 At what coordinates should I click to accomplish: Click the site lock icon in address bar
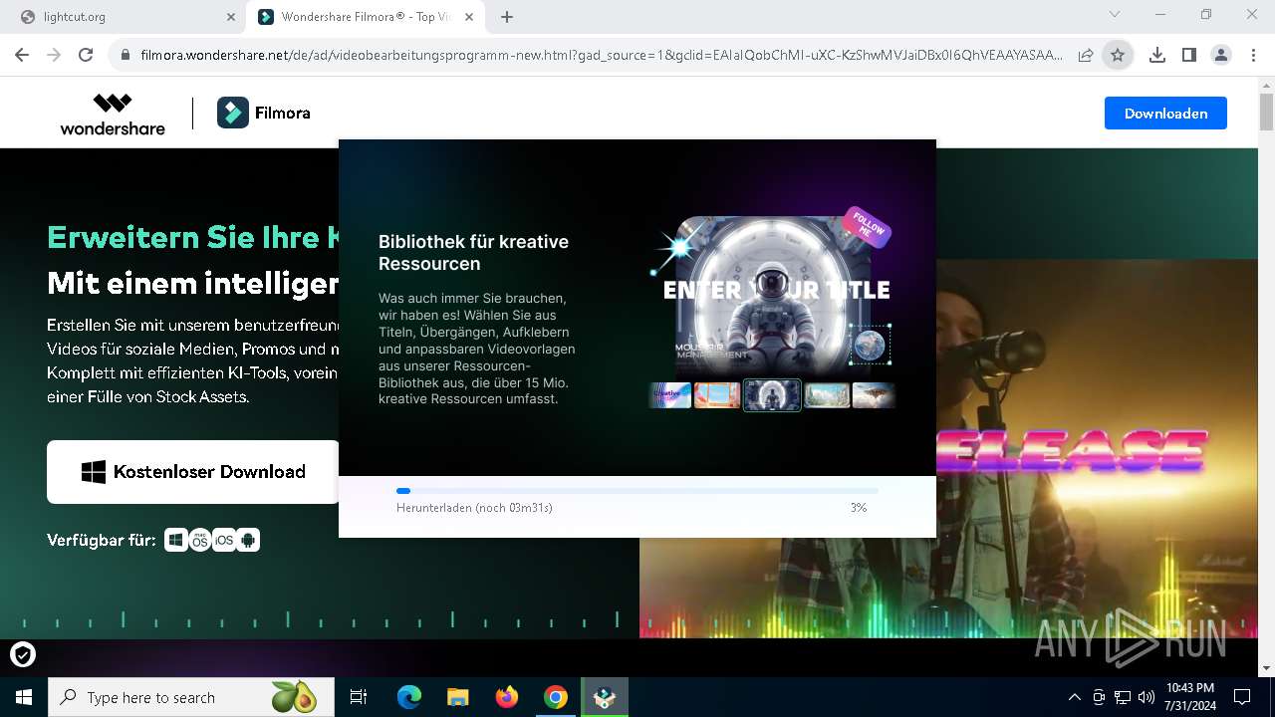click(x=125, y=56)
